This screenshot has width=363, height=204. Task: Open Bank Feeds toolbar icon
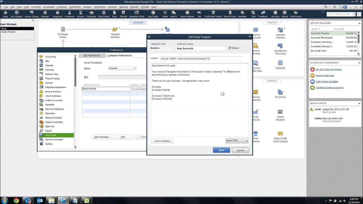click(x=104, y=14)
